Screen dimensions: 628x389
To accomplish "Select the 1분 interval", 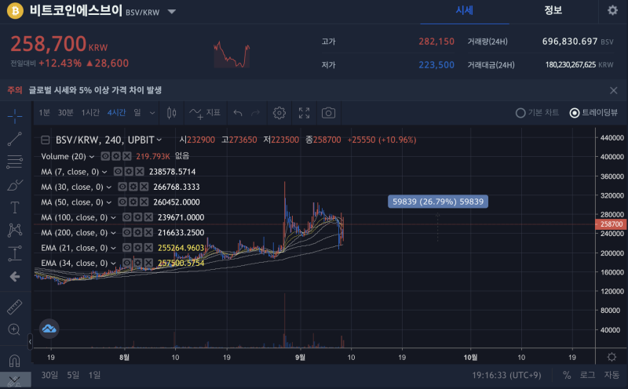I will (x=45, y=113).
